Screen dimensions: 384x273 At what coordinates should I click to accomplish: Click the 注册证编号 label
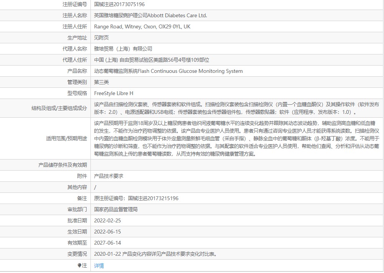coord(75,5)
